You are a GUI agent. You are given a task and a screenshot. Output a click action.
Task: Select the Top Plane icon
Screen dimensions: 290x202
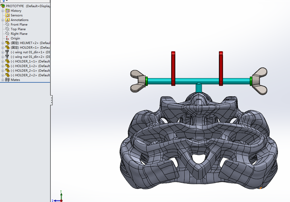click(x=7, y=29)
